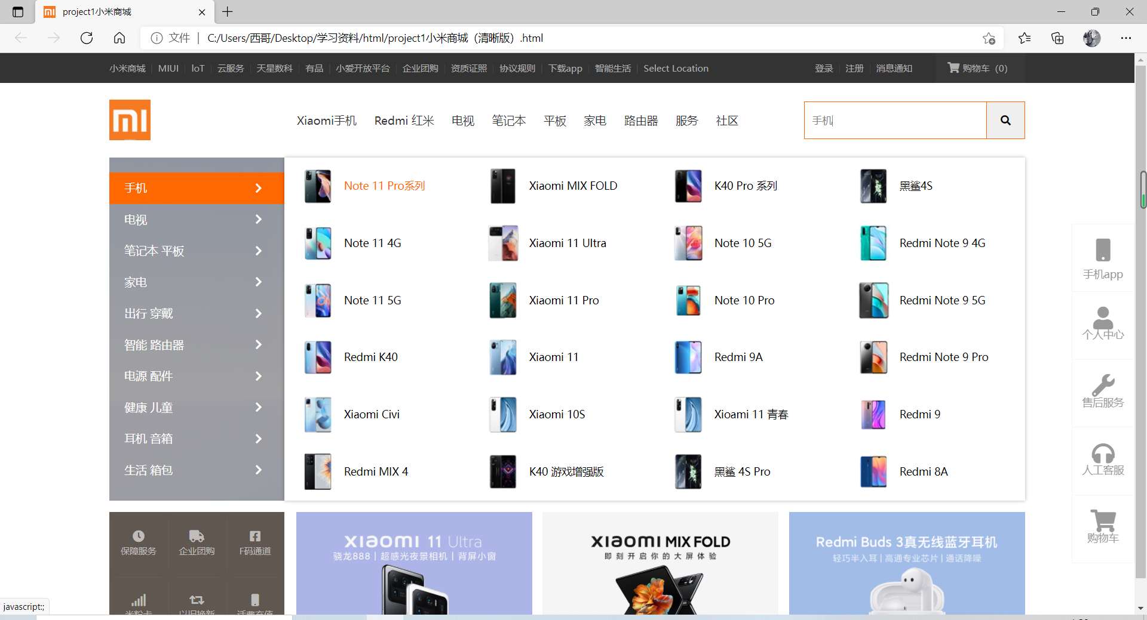Expand the 手机 category arrow
Screen dimensions: 1147x620
[x=259, y=188]
